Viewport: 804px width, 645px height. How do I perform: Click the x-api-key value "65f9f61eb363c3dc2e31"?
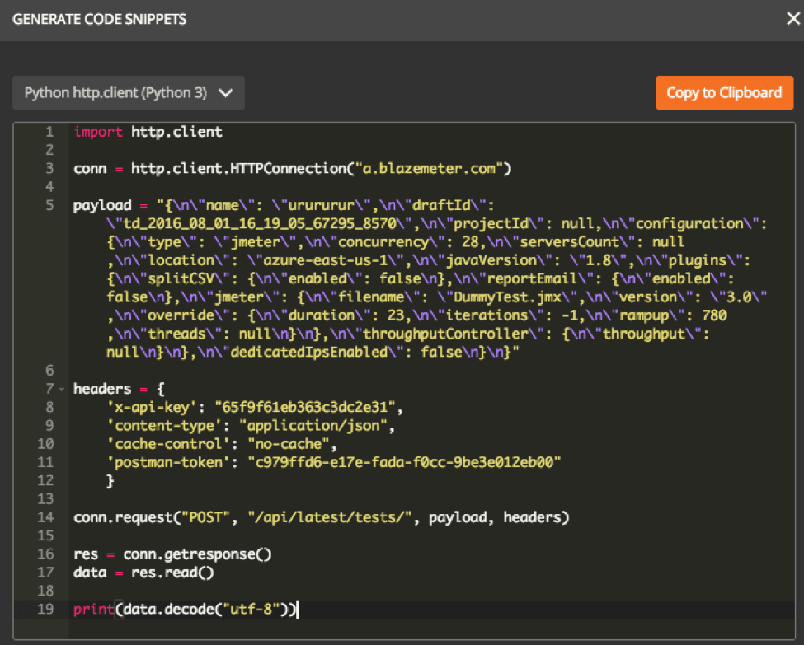[306, 407]
